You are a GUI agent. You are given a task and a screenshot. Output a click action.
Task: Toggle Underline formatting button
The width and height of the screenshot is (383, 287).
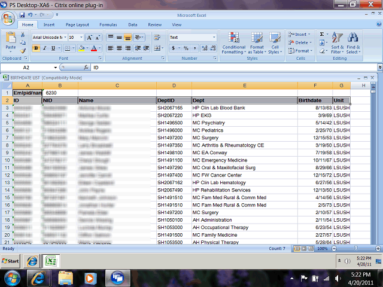(x=53, y=48)
